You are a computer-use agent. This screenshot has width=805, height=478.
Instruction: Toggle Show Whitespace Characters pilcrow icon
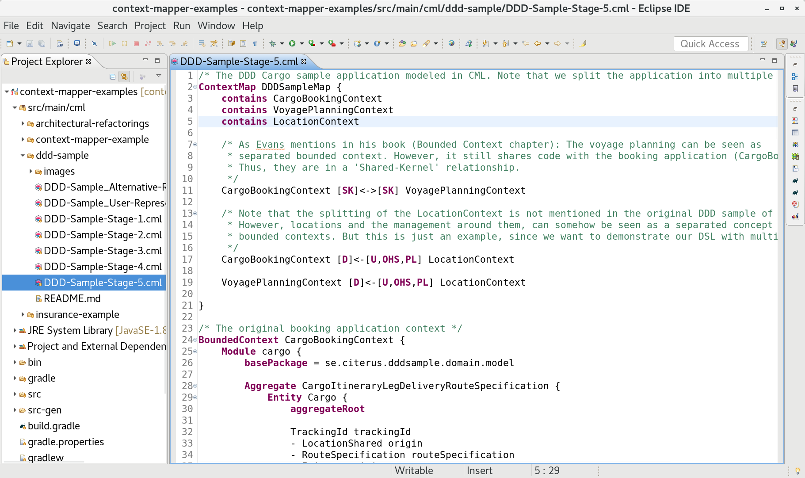(255, 43)
